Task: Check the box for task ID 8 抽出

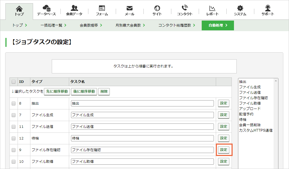Action: [14, 103]
